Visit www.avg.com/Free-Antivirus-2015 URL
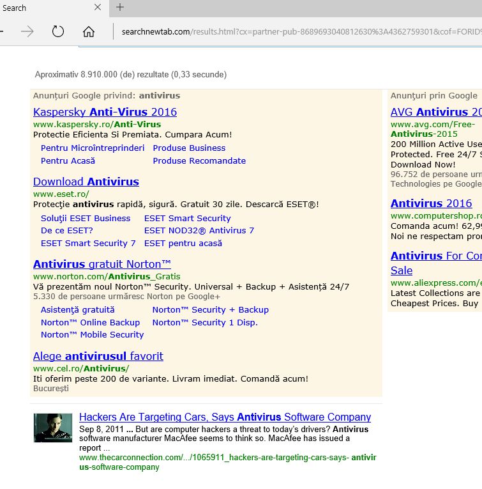Screen dimensions: 482x489 click(x=433, y=129)
